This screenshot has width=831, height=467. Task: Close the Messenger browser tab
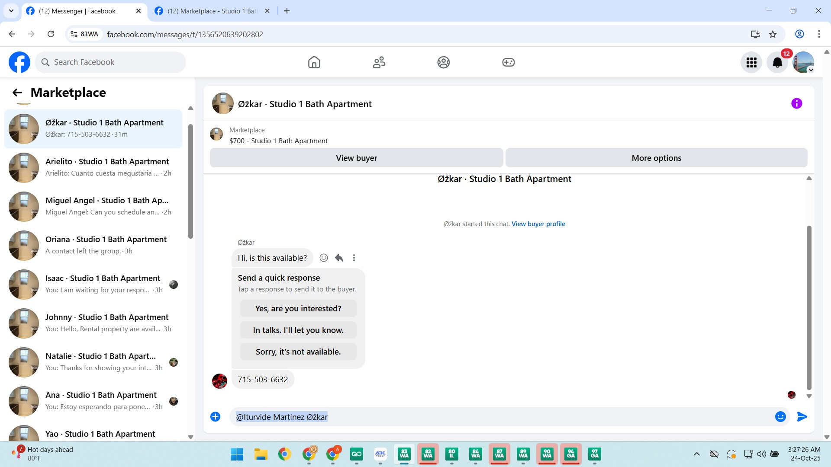pos(138,11)
